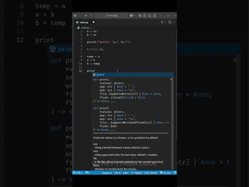Image resolution: width=249 pixels, height=187 pixels.
Task: Select the print autocomplete suggestion
Action: 133,75
